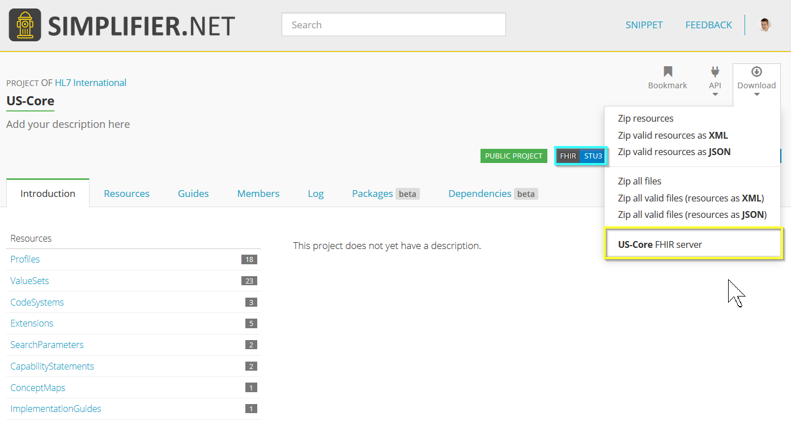The width and height of the screenshot is (791, 425).
Task: Select Zip valid resources as JSON
Action: coord(674,152)
